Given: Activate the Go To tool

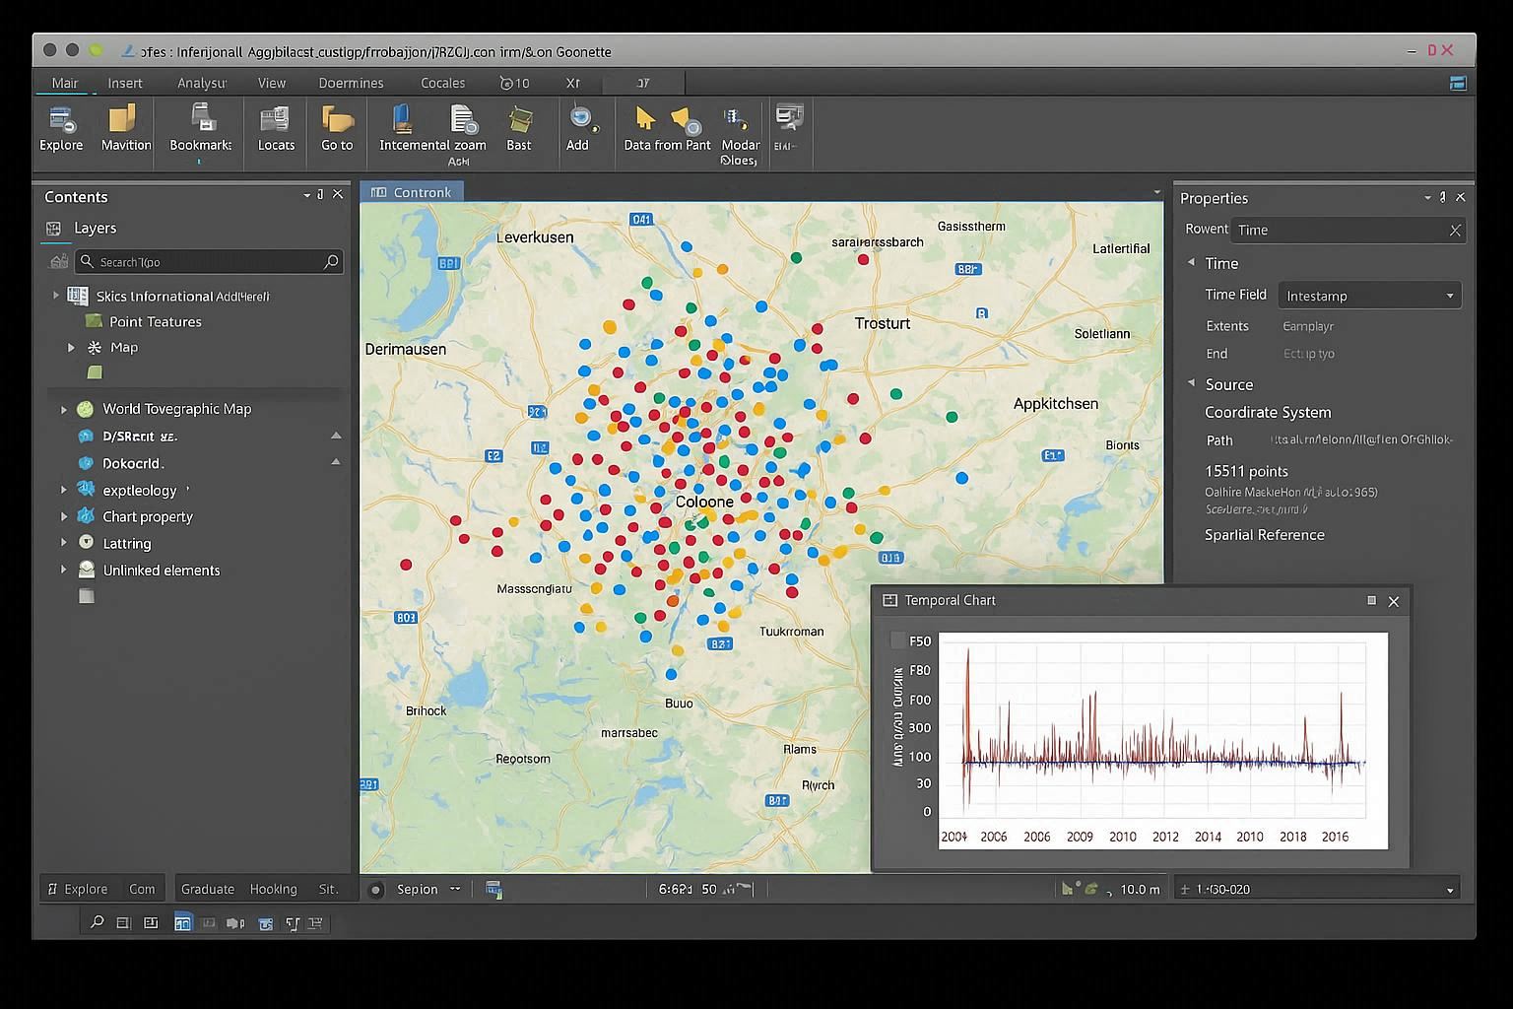Looking at the screenshot, I should coord(337,128).
